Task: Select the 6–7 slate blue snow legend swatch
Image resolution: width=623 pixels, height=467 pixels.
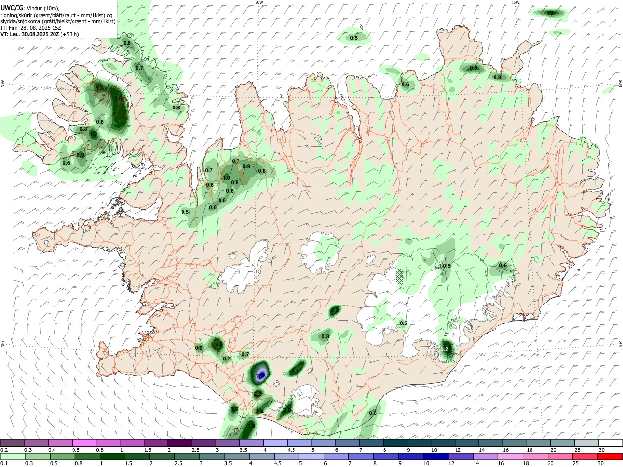Action: pos(347,443)
